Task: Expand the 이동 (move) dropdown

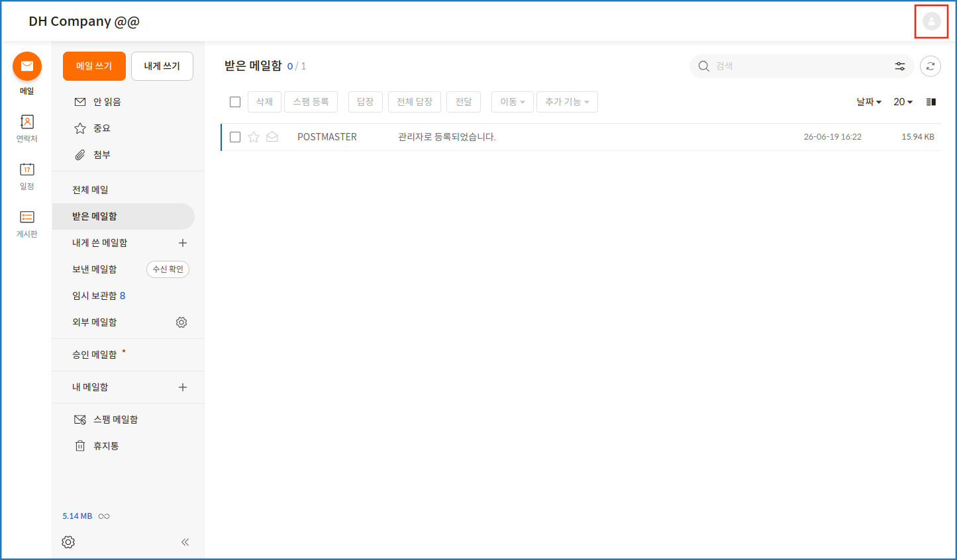Action: (513, 102)
